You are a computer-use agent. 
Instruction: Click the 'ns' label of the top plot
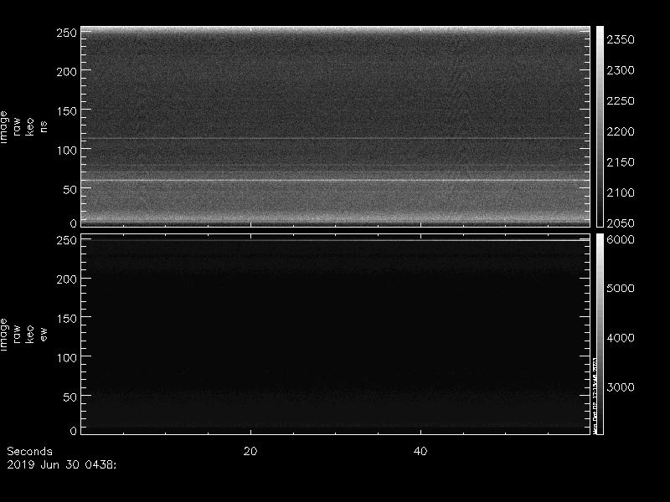coord(44,127)
